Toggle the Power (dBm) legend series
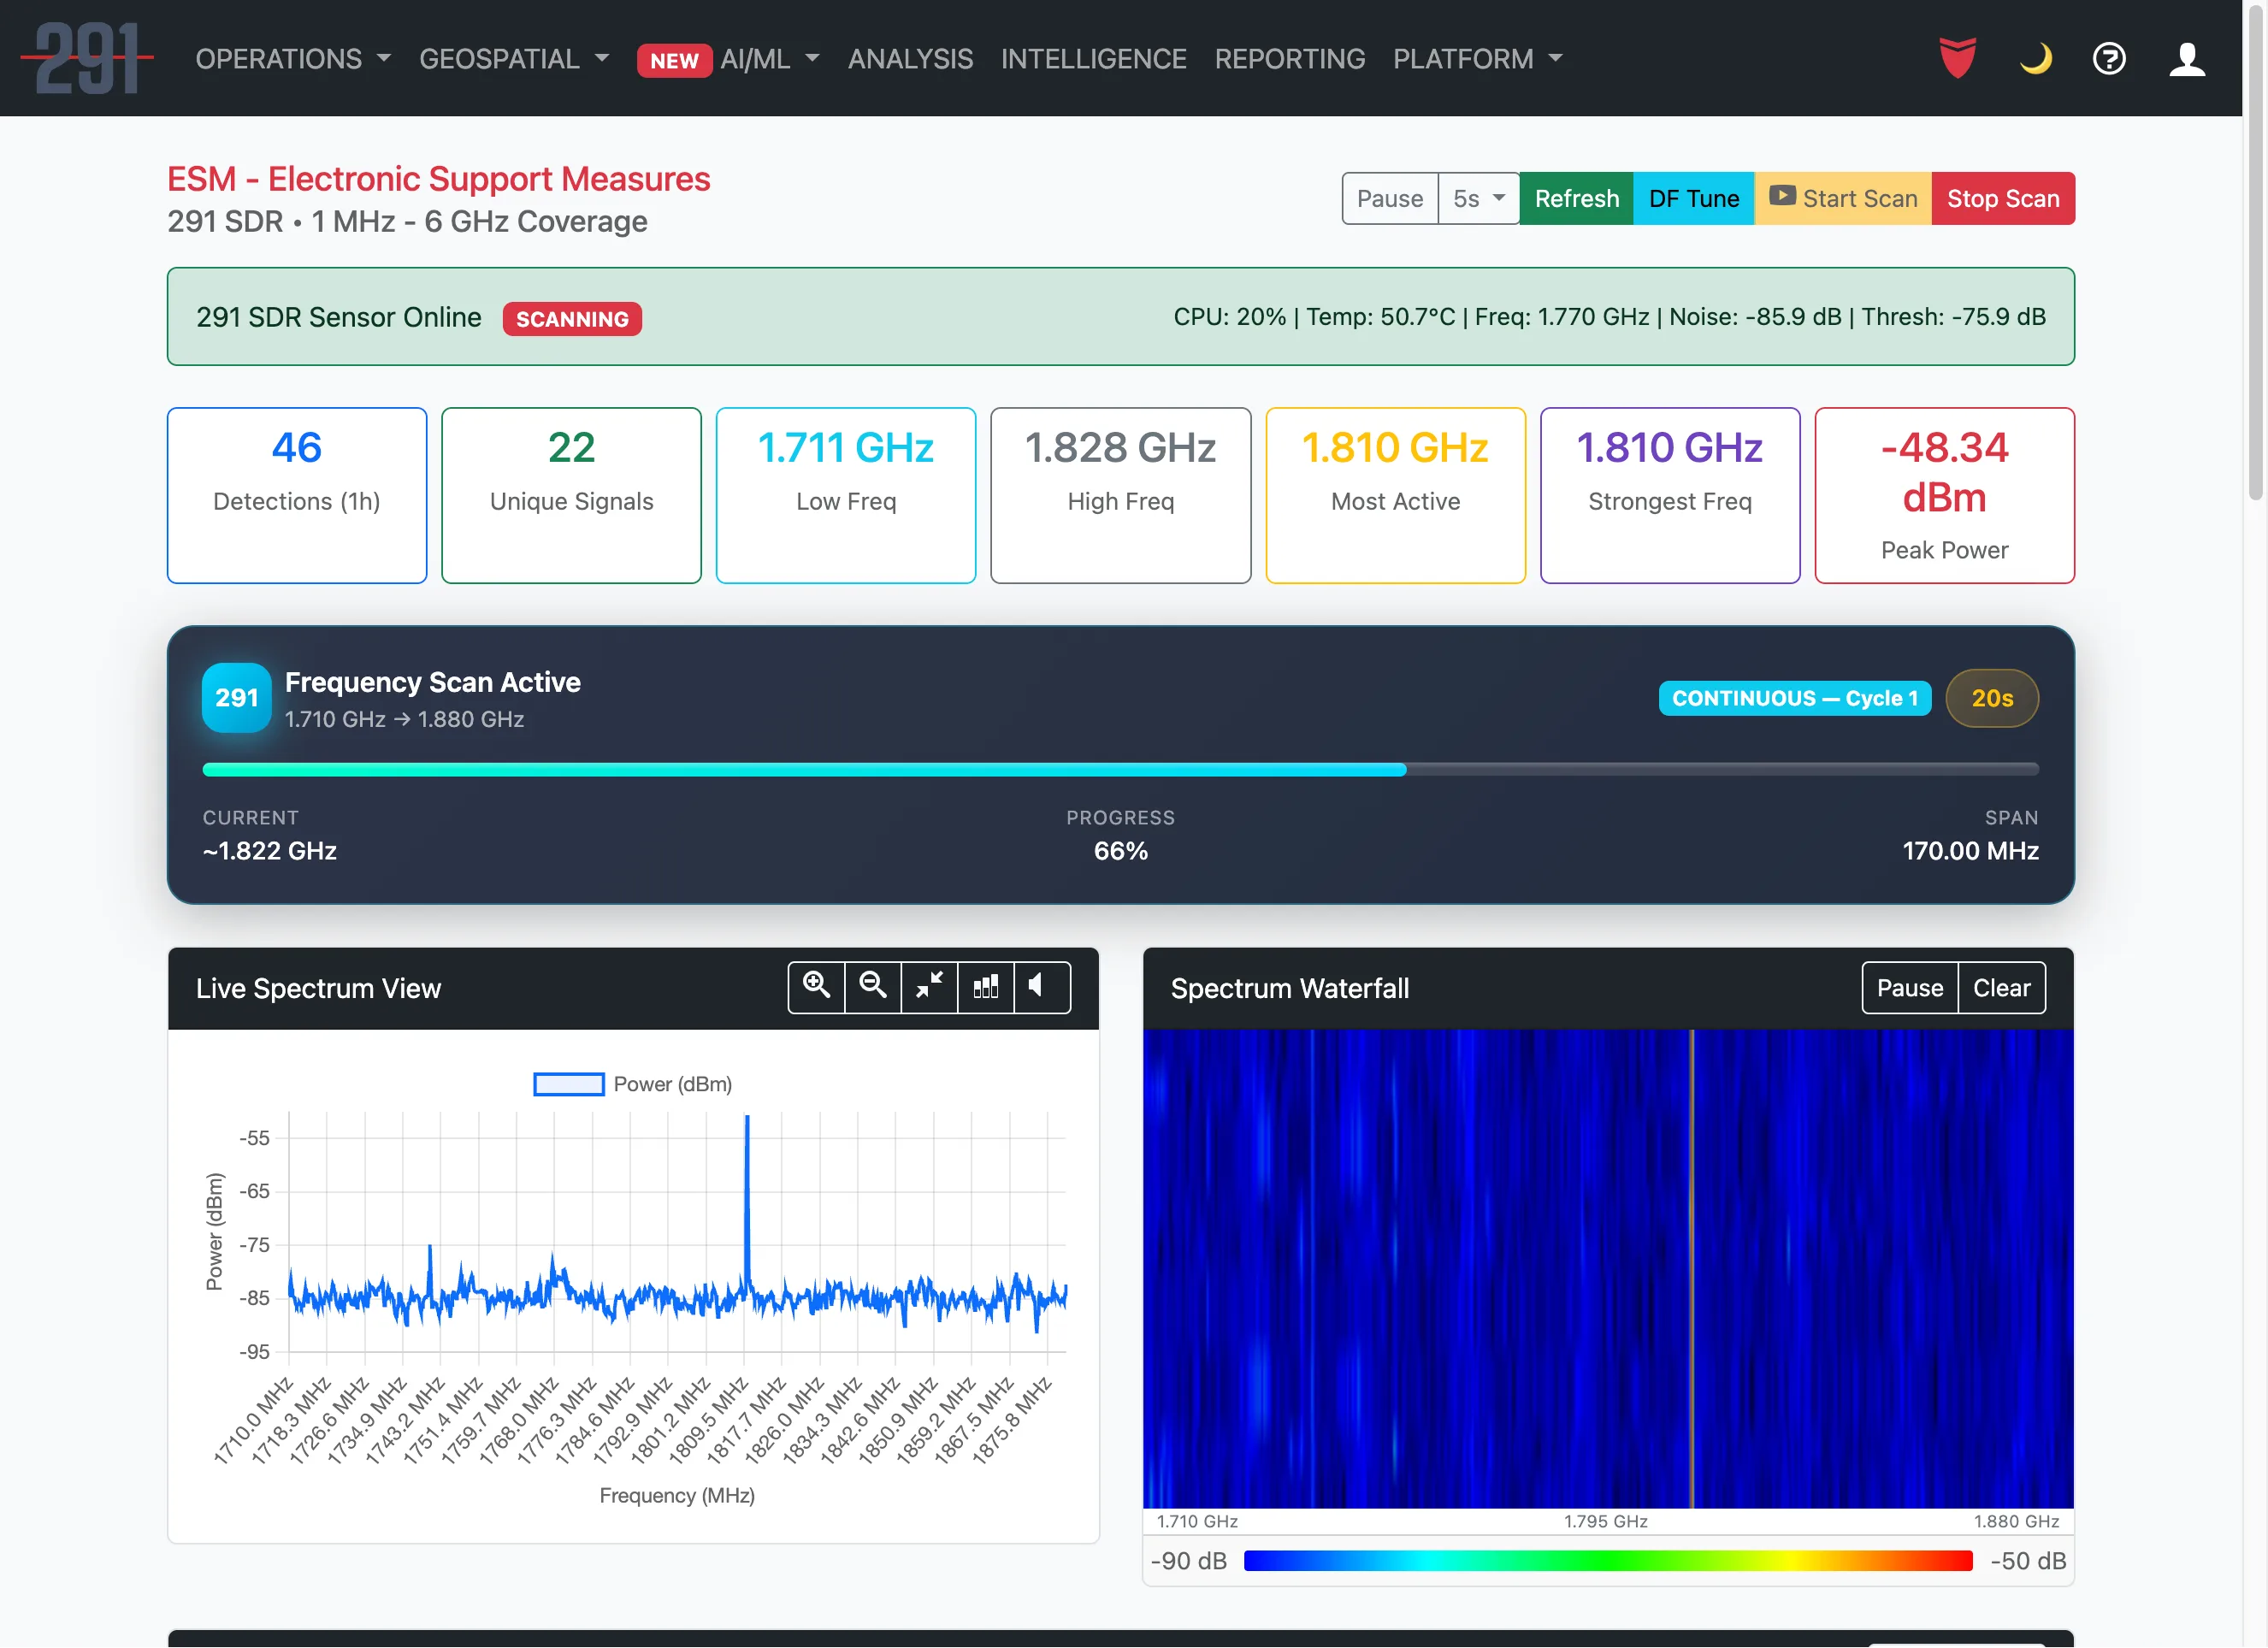 (632, 1084)
